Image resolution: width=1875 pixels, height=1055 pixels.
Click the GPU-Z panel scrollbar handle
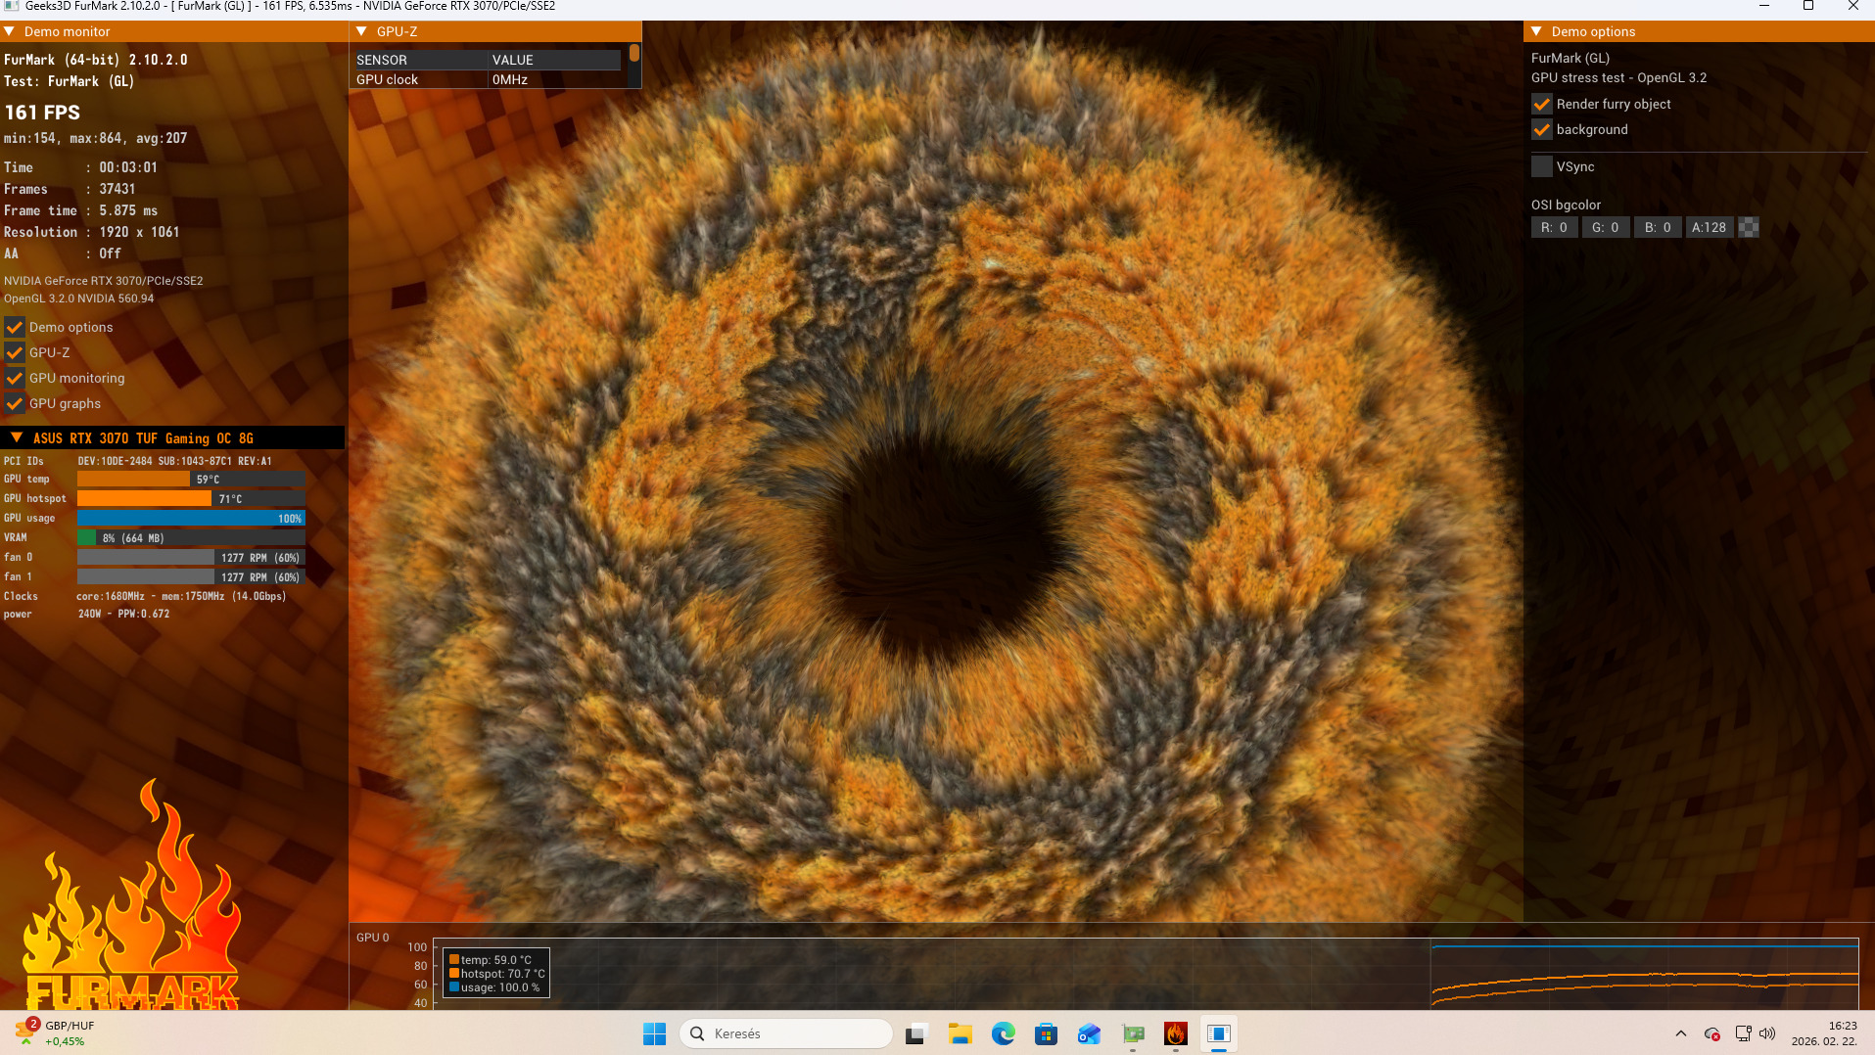634,52
